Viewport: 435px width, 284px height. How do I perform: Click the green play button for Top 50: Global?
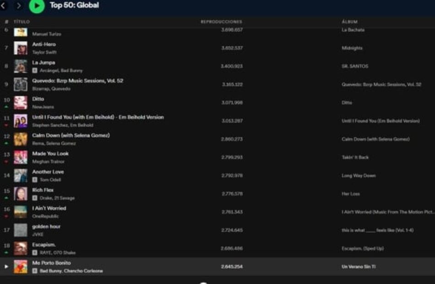click(x=37, y=6)
